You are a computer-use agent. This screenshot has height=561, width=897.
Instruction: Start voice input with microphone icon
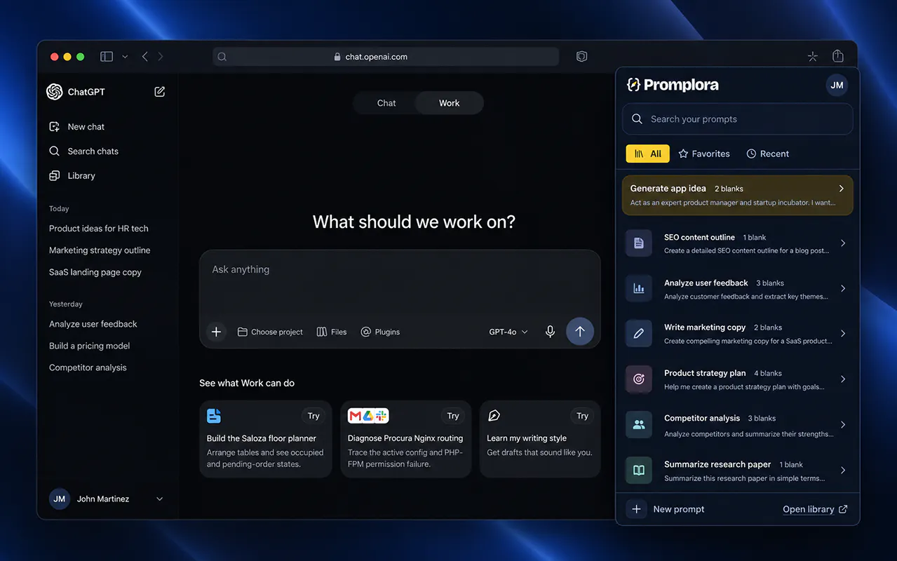551,332
